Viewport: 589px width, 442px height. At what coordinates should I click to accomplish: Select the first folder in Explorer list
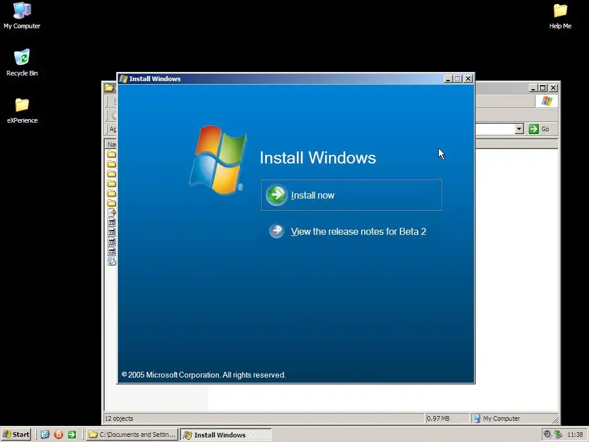point(112,154)
